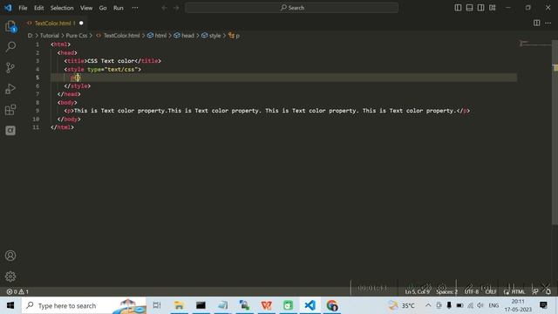Click the <body> tag on line 8
558x314 pixels.
(67, 103)
